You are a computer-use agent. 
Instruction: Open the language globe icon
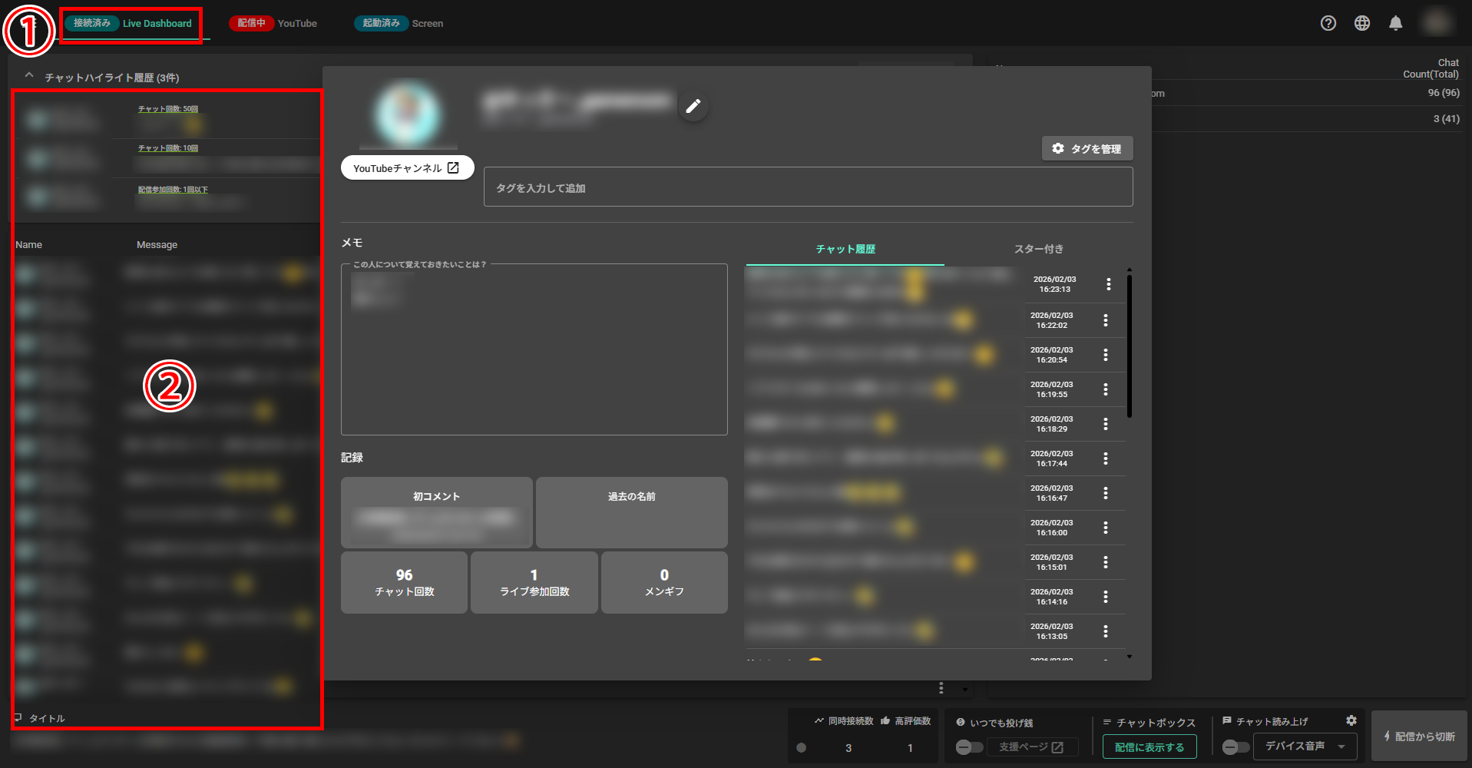tap(1362, 23)
